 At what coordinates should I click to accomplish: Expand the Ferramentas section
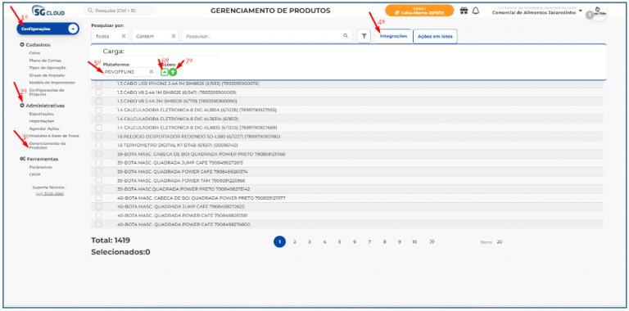point(39,159)
